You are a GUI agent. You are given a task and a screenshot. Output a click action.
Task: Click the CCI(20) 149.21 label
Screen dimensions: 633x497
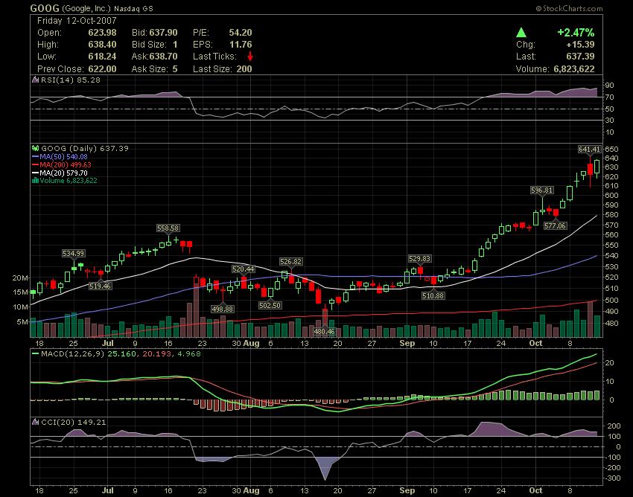point(74,422)
